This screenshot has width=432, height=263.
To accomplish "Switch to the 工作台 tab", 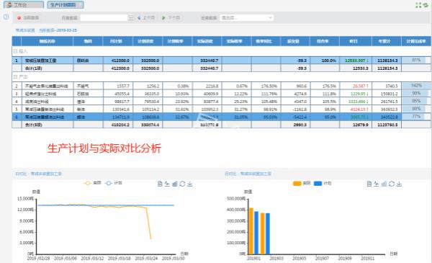I will coord(24,5).
